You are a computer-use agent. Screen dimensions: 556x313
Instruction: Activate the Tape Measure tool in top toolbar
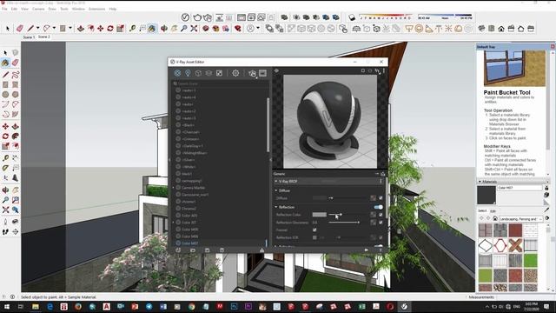click(x=133, y=29)
